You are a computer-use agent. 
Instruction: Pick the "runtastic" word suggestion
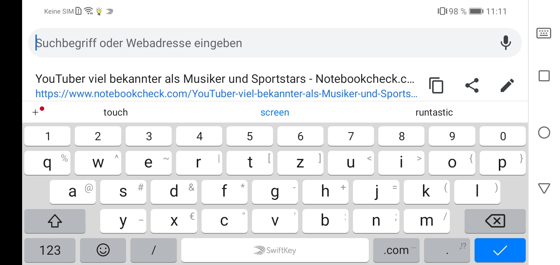434,112
